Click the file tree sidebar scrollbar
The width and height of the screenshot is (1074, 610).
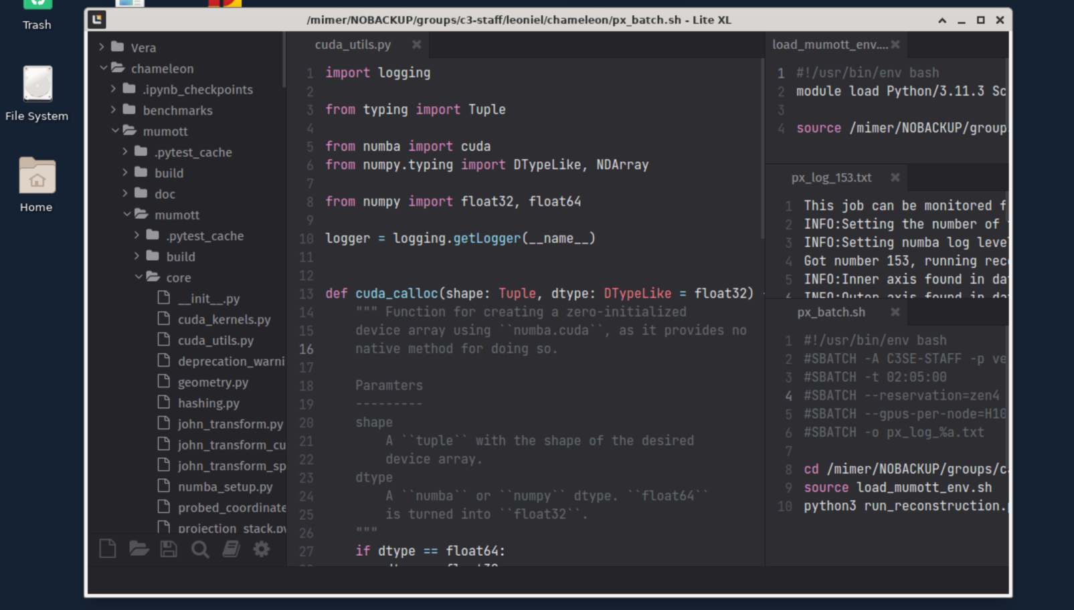[x=284, y=60]
